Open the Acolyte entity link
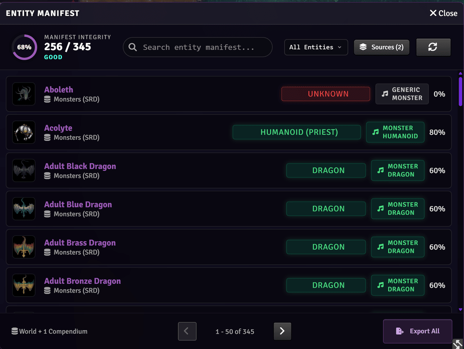The image size is (464, 349). [58, 128]
